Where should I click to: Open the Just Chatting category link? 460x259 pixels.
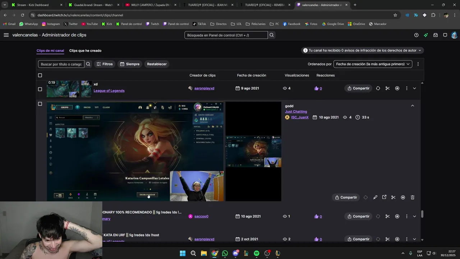[x=296, y=112]
